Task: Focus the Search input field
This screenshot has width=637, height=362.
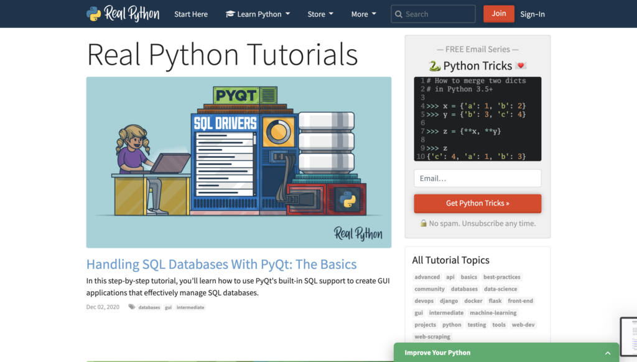Action: click(433, 14)
